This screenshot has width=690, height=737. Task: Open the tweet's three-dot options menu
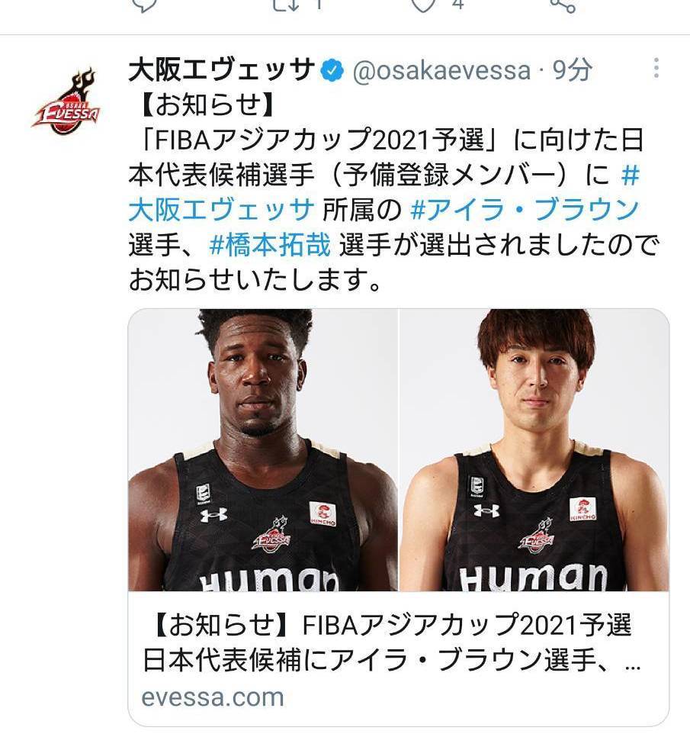(656, 69)
